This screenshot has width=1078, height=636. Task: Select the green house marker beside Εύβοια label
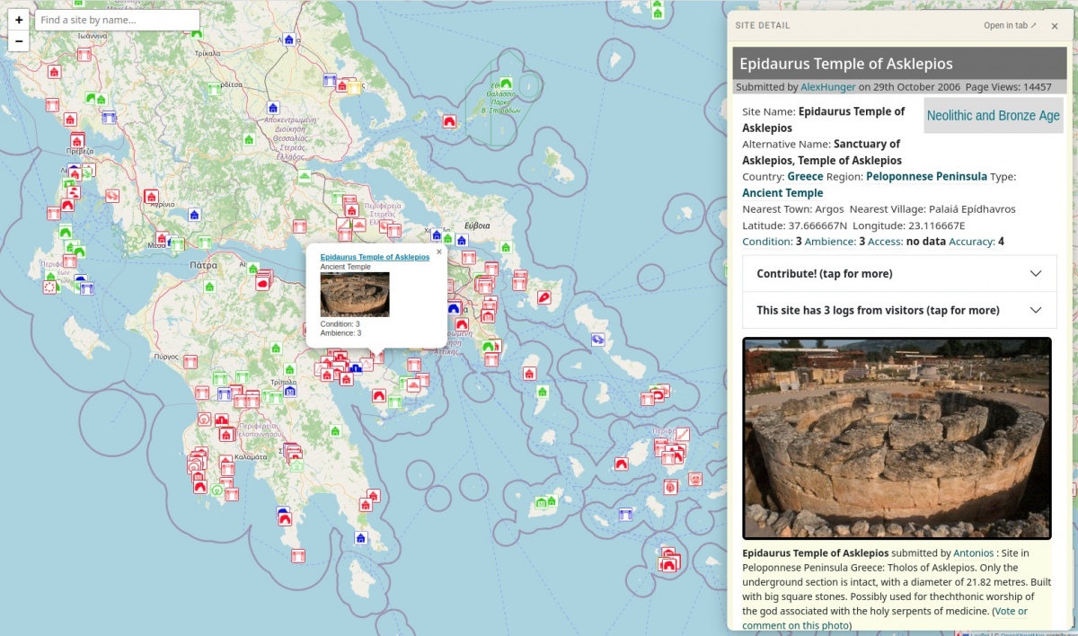506,247
